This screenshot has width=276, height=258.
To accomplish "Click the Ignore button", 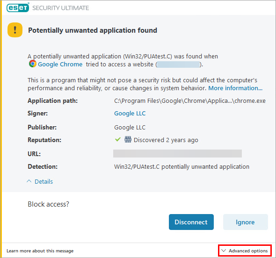I will [246, 222].
